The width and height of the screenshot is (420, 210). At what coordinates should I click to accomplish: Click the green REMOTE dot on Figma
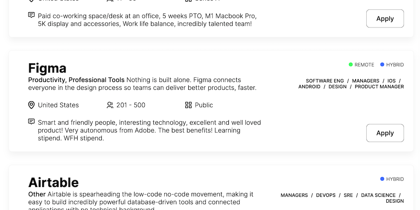pos(351,65)
